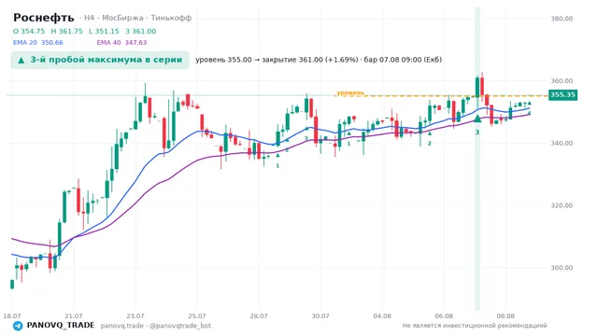Click the 21.07 date axis label
Image resolution: width=598 pixels, height=336 pixels.
(74, 315)
